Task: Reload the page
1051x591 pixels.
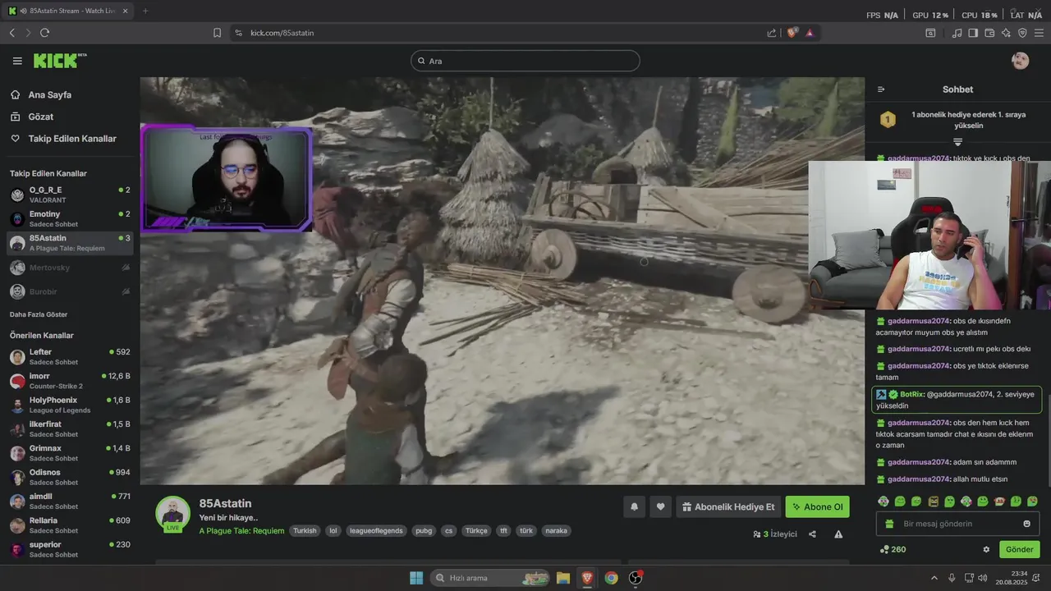Action: click(44, 33)
